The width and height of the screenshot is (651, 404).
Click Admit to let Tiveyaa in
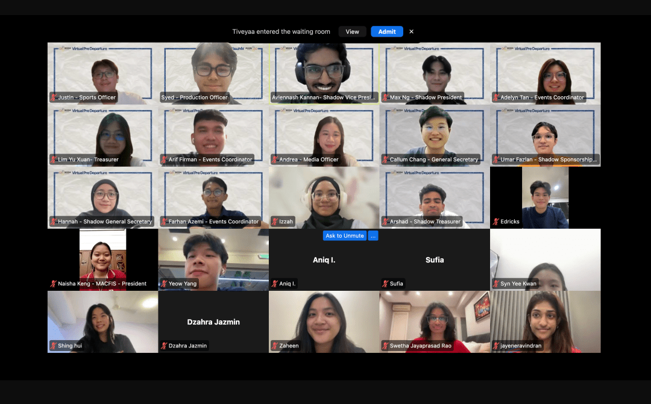click(386, 32)
